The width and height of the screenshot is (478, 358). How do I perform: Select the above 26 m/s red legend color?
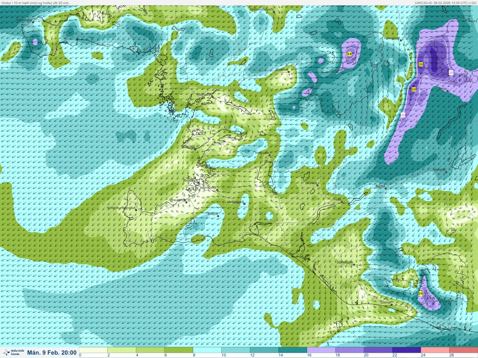(463, 350)
